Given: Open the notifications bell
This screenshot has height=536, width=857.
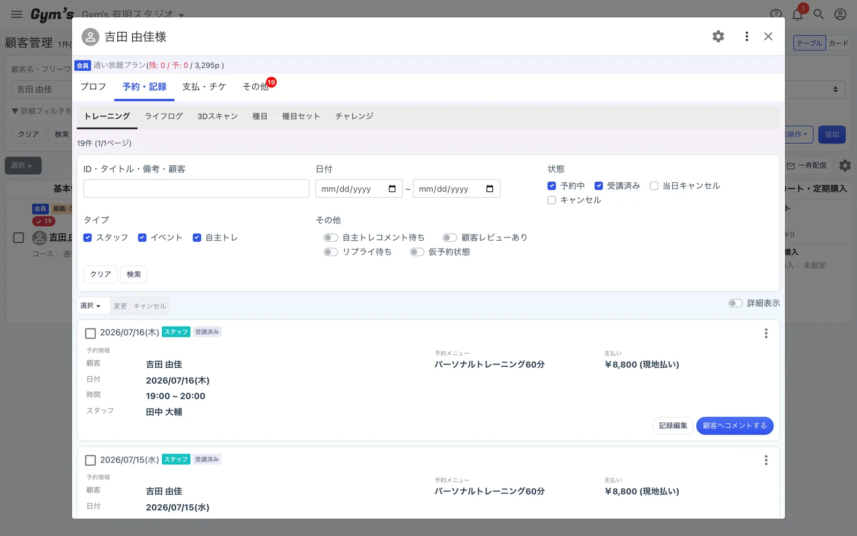Looking at the screenshot, I should pos(798,14).
